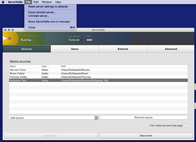Screen dimensions: 196x142
Task: Select the Pictures Folder row
Action: tap(98, 77)
